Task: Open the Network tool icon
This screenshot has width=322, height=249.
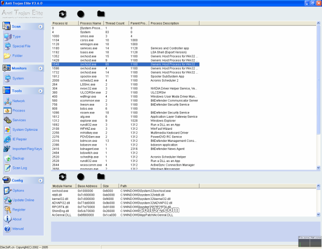Action: coord(8,101)
